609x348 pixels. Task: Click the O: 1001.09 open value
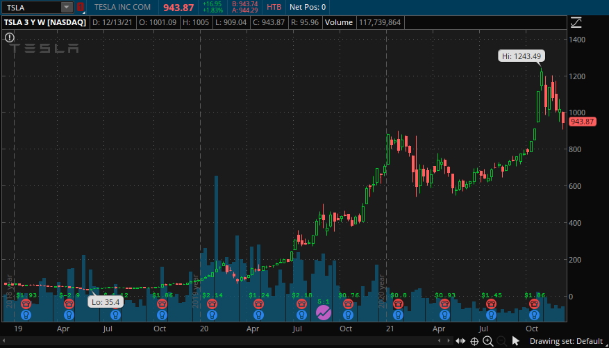coord(158,22)
